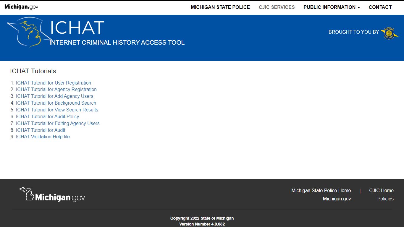Open the Michigan State Police menu item
Screen dimensions: 404x227
(220, 7)
